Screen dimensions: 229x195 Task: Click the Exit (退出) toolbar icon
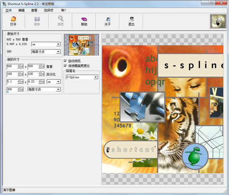(x=131, y=19)
